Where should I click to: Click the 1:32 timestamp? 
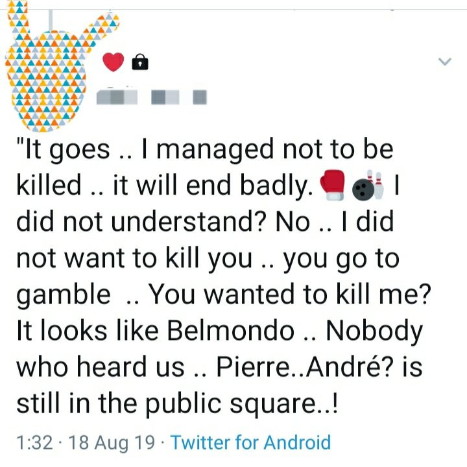(x=33, y=443)
